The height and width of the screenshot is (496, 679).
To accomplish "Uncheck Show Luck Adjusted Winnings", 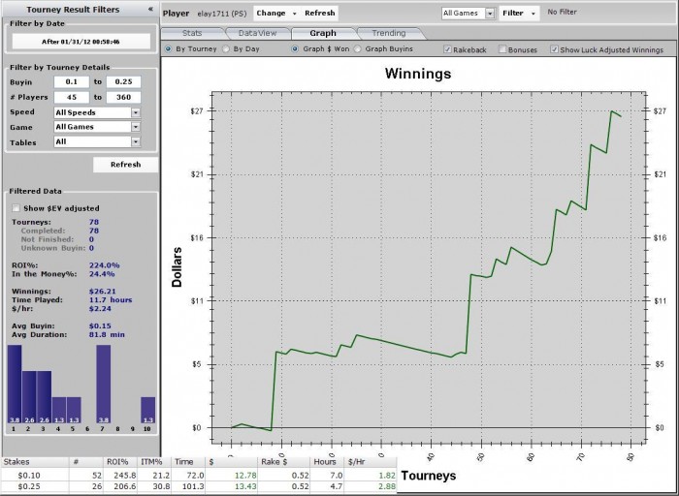I will pyautogui.click(x=554, y=49).
